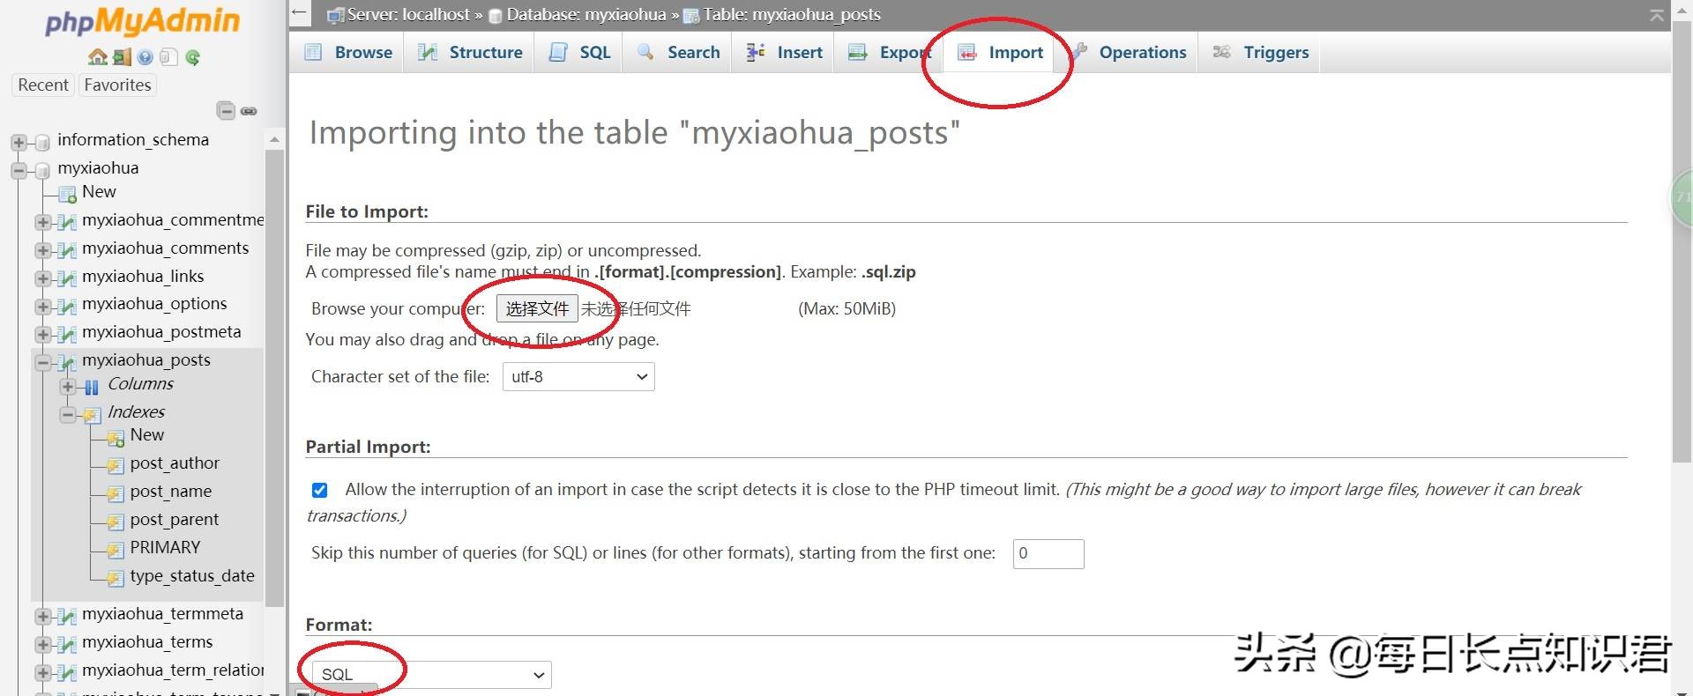Click the myxiaohua_termmeta table icon
The width and height of the screenshot is (1693, 696).
[67, 616]
